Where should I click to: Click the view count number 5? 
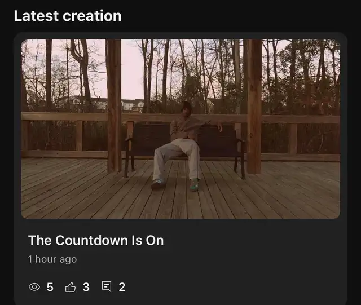[x=50, y=287]
